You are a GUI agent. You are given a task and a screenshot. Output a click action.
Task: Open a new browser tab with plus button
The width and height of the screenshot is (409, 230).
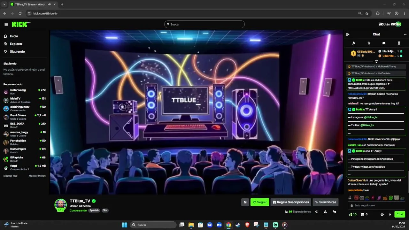point(62,4)
